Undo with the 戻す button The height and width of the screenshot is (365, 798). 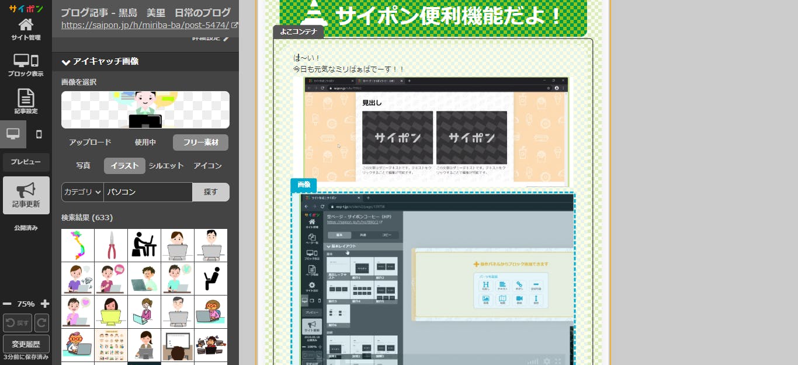click(18, 323)
